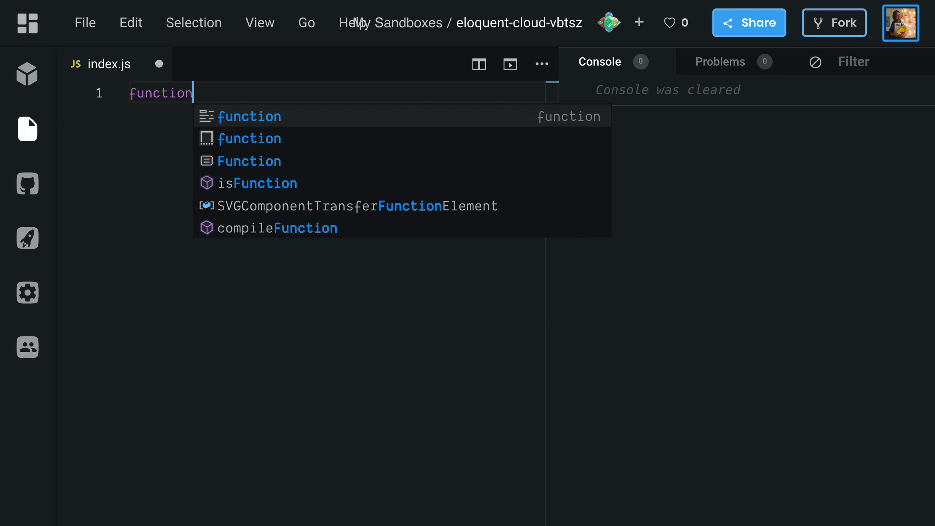Click the snippet icon of first function suggestion
Viewport: 935px width, 526px height.
(x=206, y=116)
